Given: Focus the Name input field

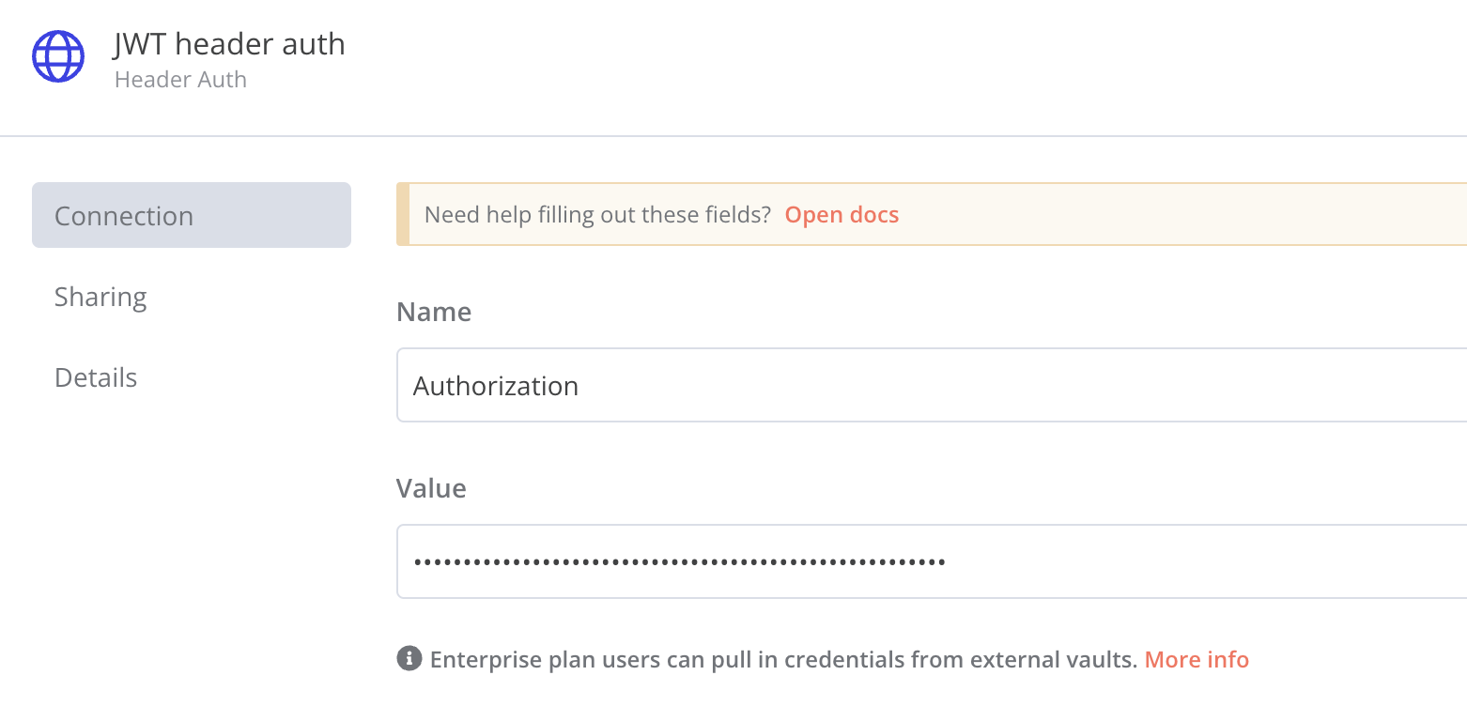Looking at the screenshot, I should coord(930,386).
